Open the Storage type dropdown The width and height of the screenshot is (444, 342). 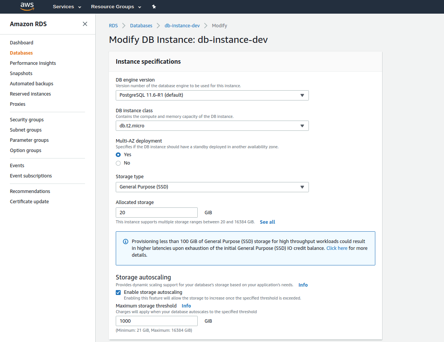click(302, 187)
